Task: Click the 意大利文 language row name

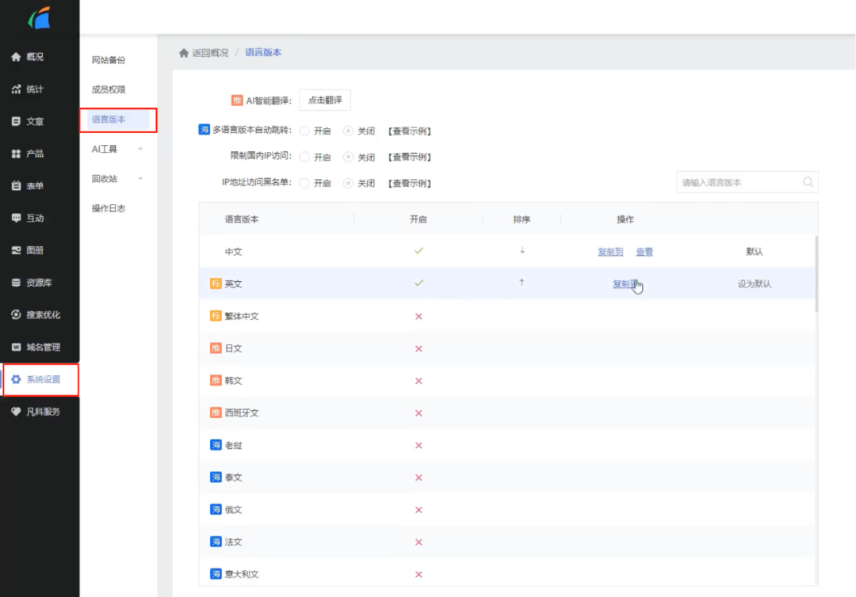Action: point(242,574)
